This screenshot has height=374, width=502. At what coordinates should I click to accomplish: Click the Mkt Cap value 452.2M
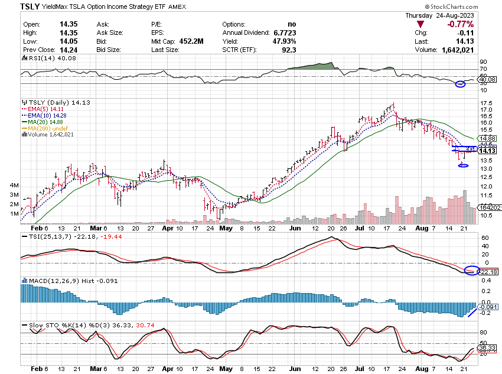[x=191, y=41]
